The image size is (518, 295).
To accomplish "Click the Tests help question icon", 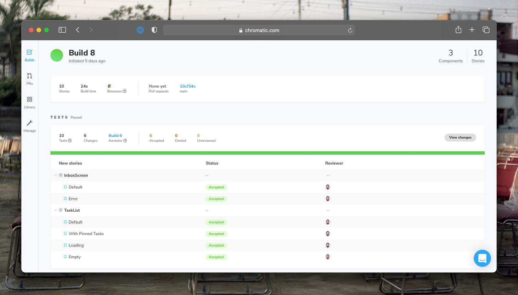I will pos(70,141).
